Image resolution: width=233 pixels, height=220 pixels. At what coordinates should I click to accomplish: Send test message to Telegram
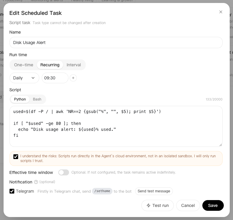tap(154, 191)
